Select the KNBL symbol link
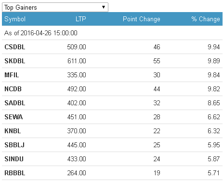223x182 pixels. tap(13, 131)
